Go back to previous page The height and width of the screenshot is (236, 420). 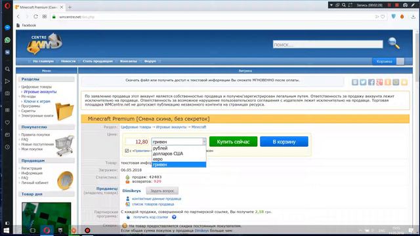[x=18, y=16]
